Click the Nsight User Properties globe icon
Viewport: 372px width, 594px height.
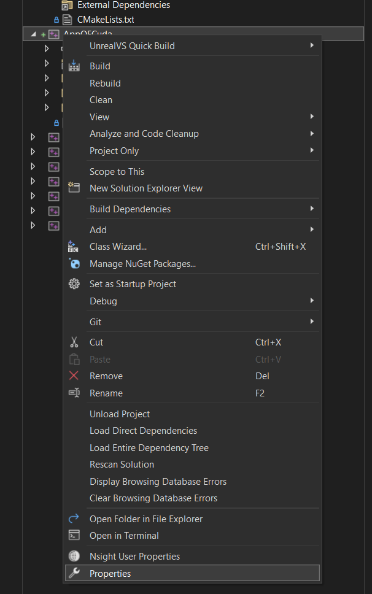click(74, 557)
